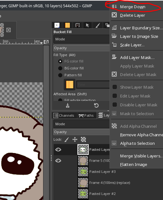This screenshot has height=200, width=163.
Task: Click the Scale Layer icon
Action: coord(114,45)
